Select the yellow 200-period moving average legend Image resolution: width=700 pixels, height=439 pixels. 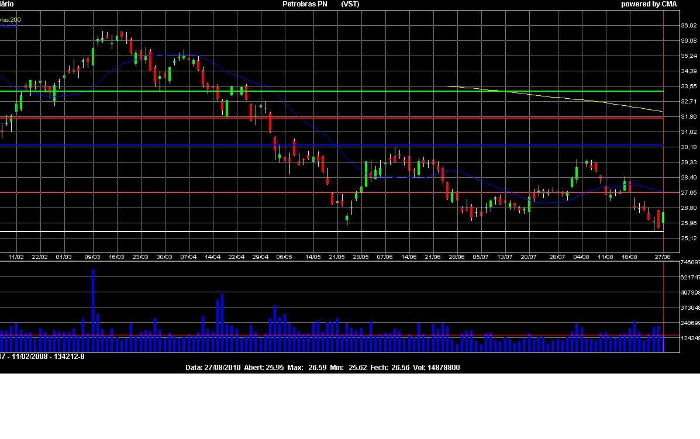tap(11, 19)
